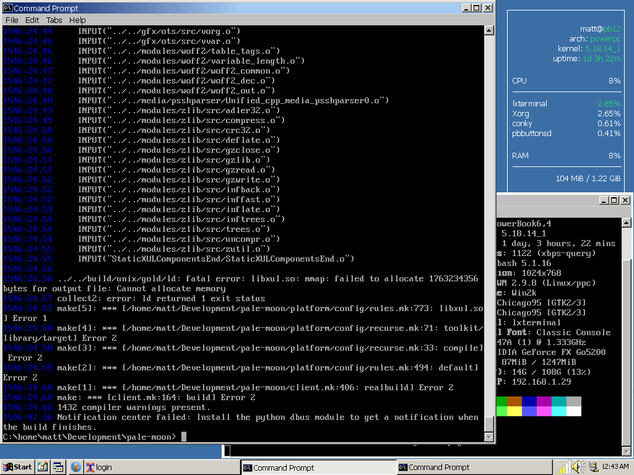Open the File menu

point(12,20)
